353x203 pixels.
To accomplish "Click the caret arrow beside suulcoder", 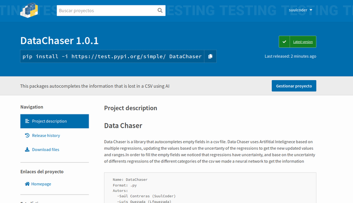I will (x=311, y=10).
